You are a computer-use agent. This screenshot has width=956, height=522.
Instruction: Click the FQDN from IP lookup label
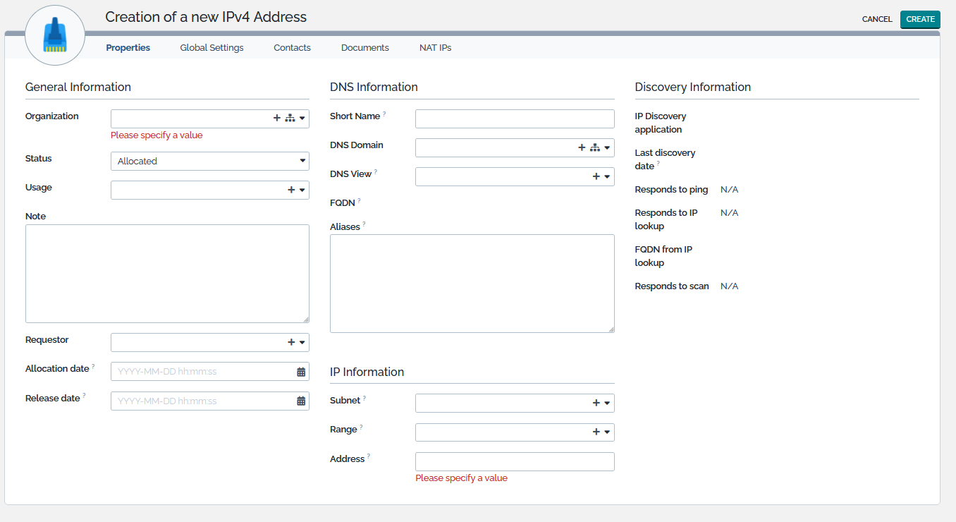click(x=663, y=256)
